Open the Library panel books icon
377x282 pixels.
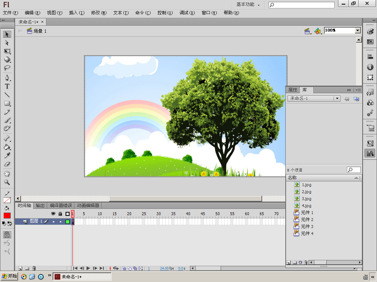(370, 153)
